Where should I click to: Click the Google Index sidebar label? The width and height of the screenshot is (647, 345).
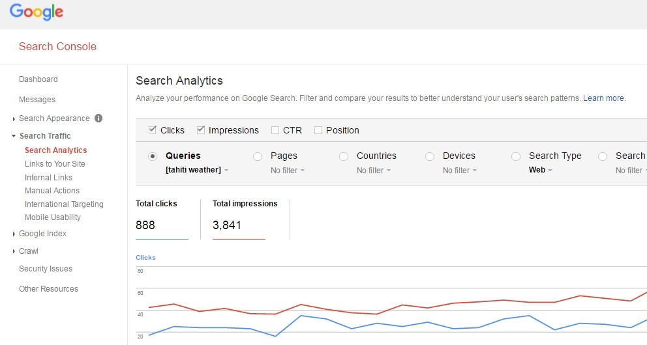[42, 234]
